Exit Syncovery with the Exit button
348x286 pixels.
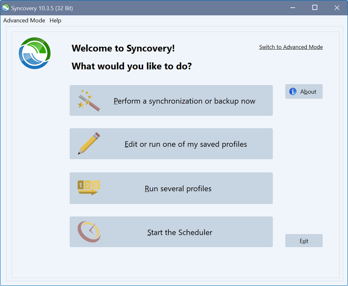pyautogui.click(x=304, y=241)
